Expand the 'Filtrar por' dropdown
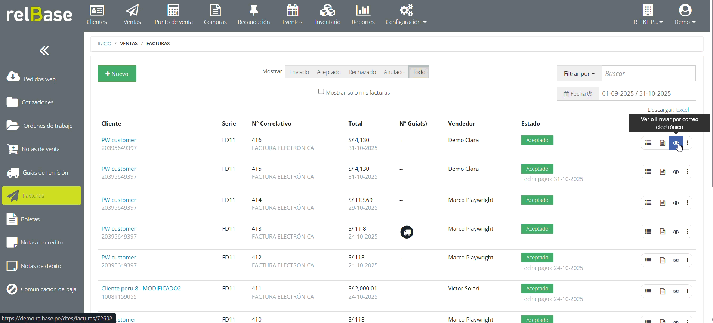This screenshot has height=323, width=713. click(579, 74)
